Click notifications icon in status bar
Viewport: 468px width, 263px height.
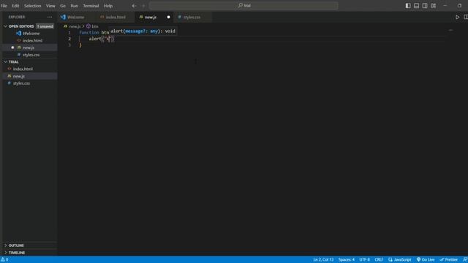click(x=465, y=260)
